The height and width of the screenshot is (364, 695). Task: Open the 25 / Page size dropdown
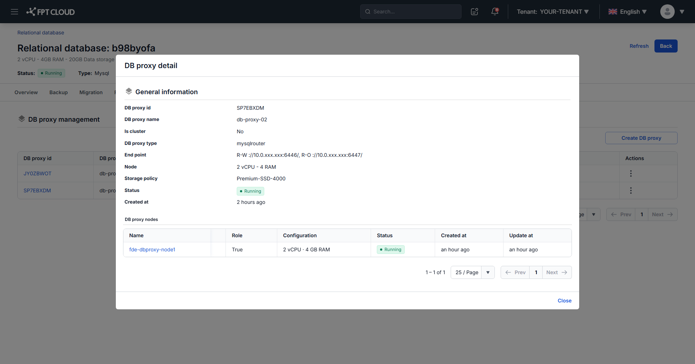tap(472, 272)
